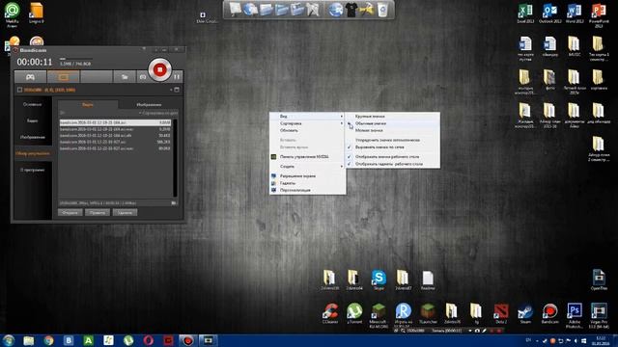
Task: Open Google Chrome from the taskbar
Action: pyautogui.click(x=48, y=340)
